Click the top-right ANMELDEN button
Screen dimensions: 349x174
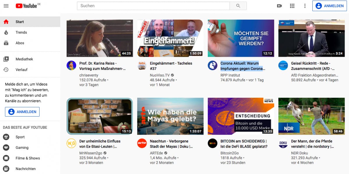coord(330,6)
